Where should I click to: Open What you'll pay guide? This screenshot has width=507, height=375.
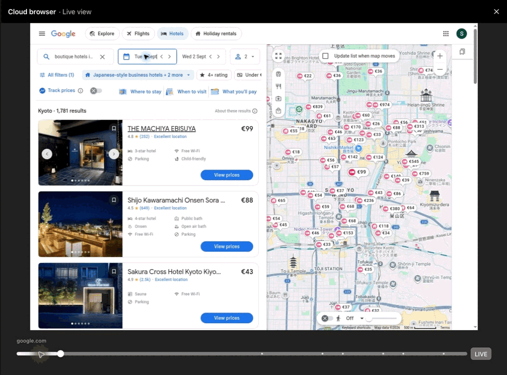pyautogui.click(x=234, y=92)
